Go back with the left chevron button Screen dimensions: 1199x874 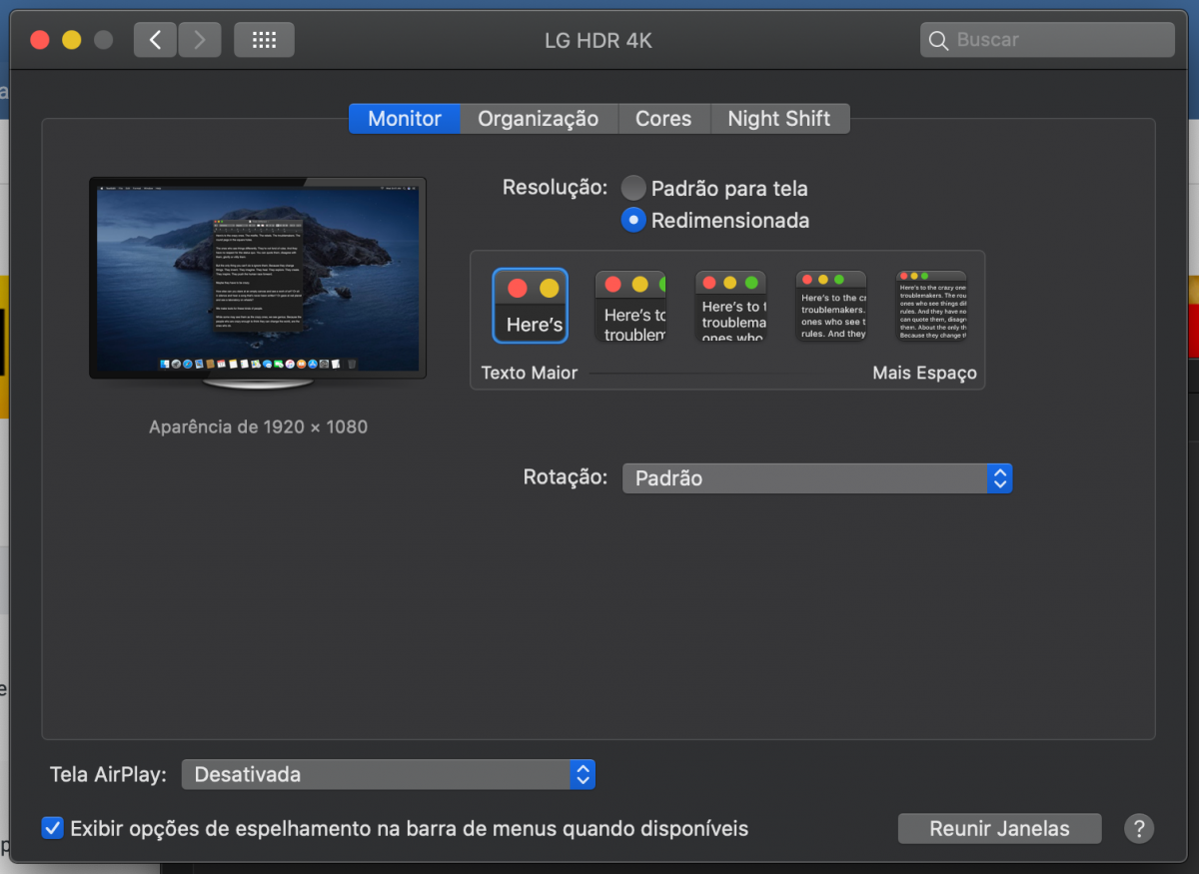click(x=155, y=40)
